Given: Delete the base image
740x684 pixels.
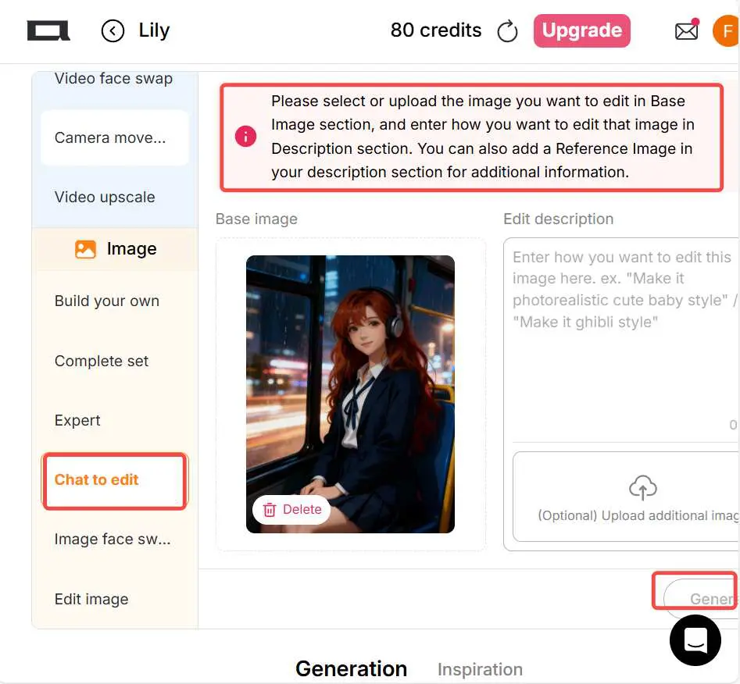Looking at the screenshot, I should click(x=291, y=509).
